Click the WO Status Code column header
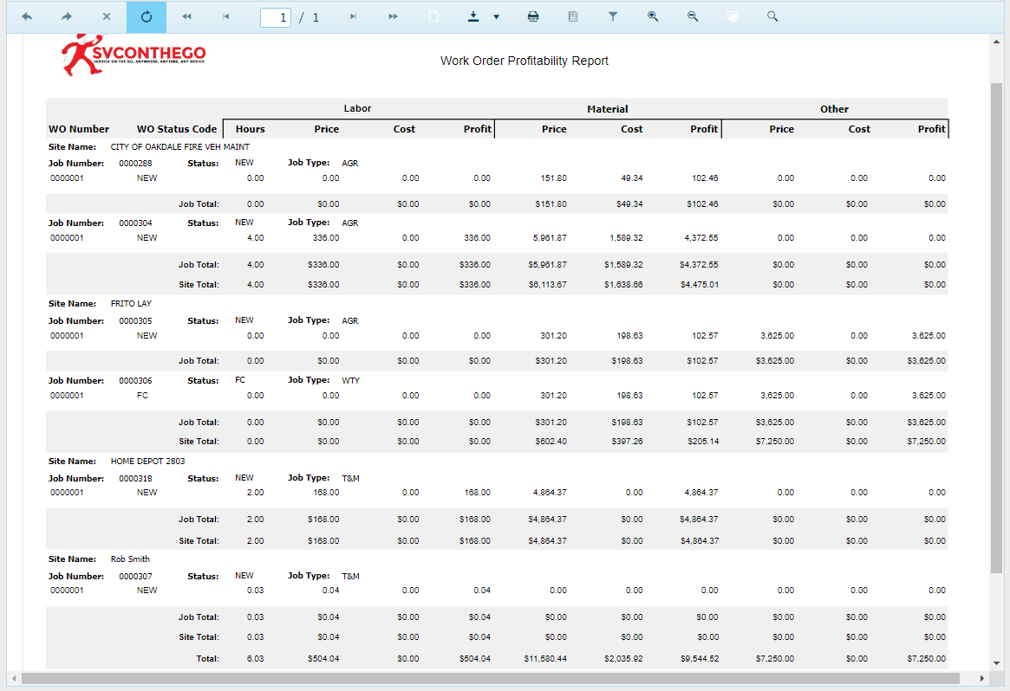This screenshot has width=1010, height=691. [177, 129]
